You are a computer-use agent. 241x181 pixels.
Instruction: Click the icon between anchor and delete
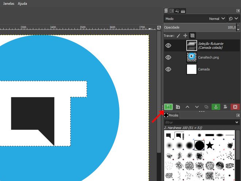point(225,107)
